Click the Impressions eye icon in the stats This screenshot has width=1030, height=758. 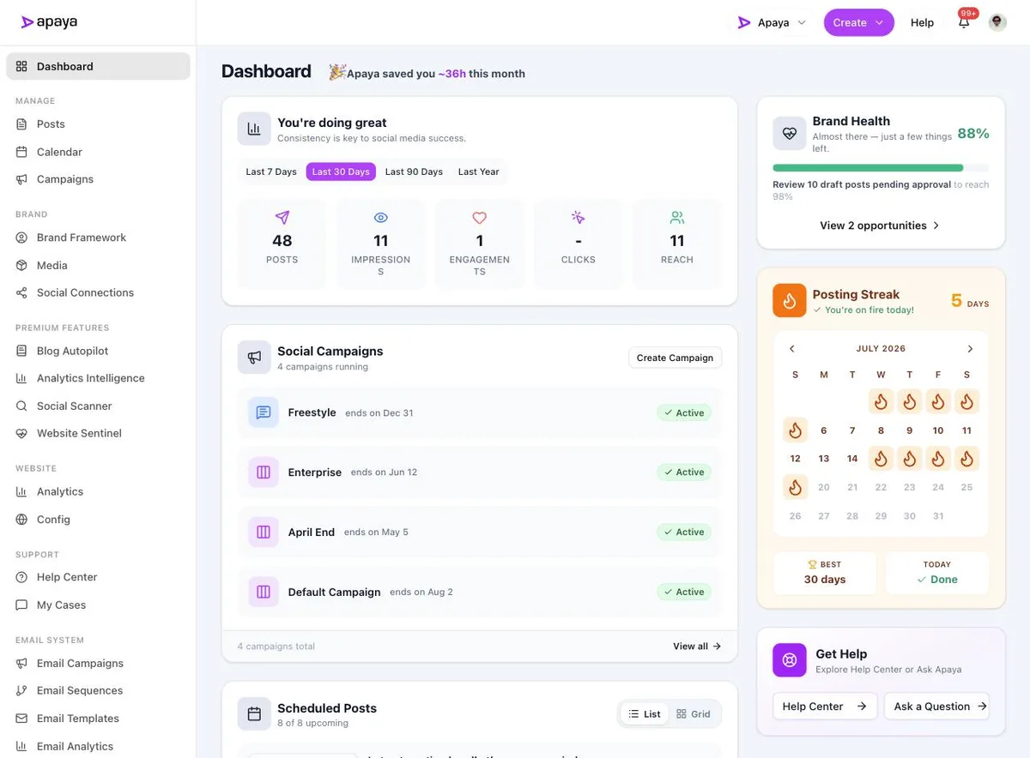coord(381,218)
